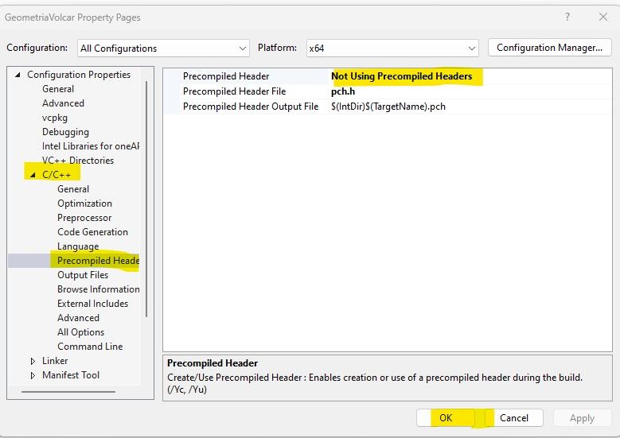The image size is (620, 438).
Task: Expand the Manifest Tool node
Action: (33, 375)
